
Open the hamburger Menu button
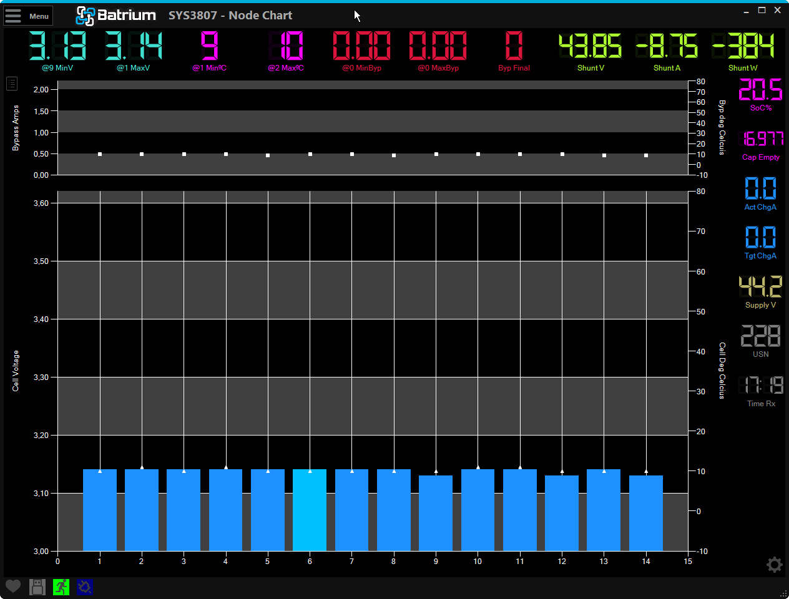pos(28,16)
